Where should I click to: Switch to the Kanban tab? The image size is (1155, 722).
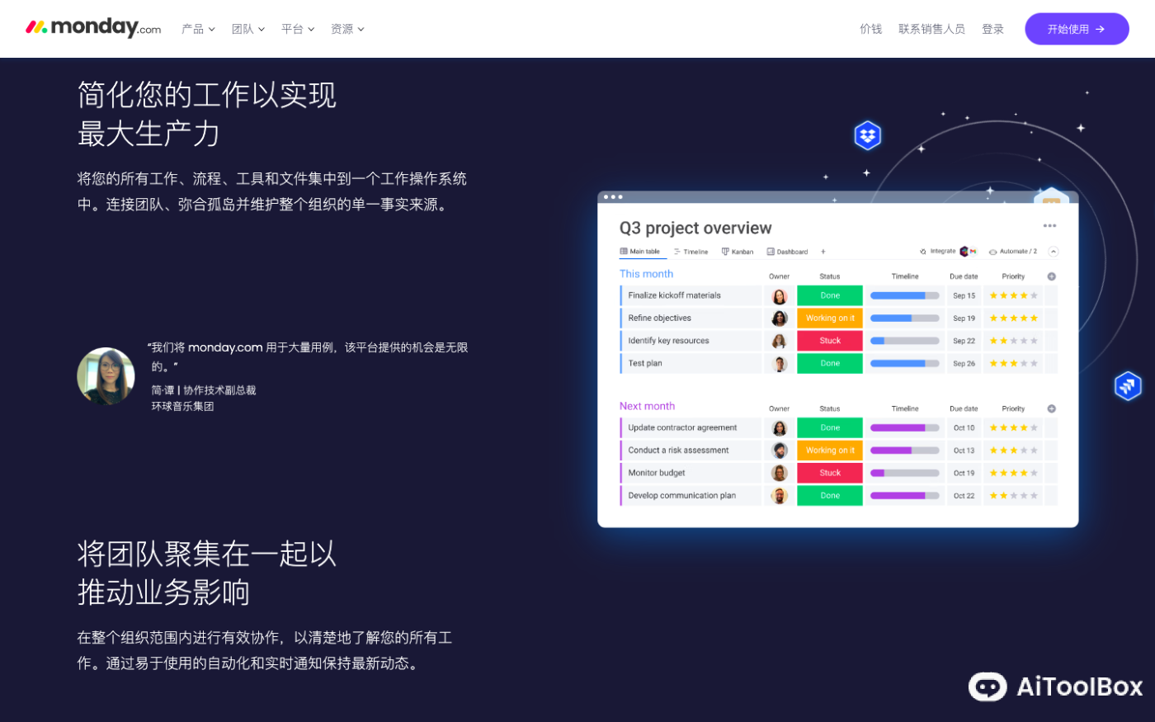738,252
